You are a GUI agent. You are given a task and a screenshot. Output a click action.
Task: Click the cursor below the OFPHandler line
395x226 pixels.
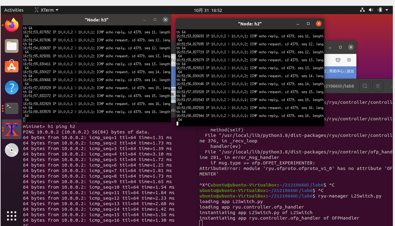pyautogui.click(x=201, y=223)
